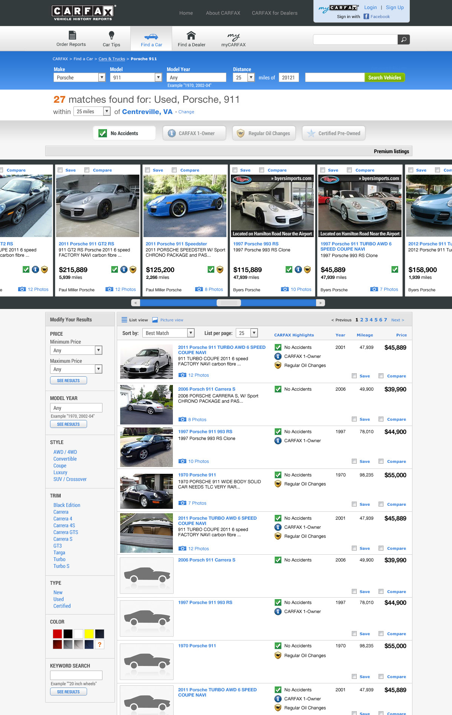
Task: Open the within 25 miles dropdown
Action: (x=92, y=111)
